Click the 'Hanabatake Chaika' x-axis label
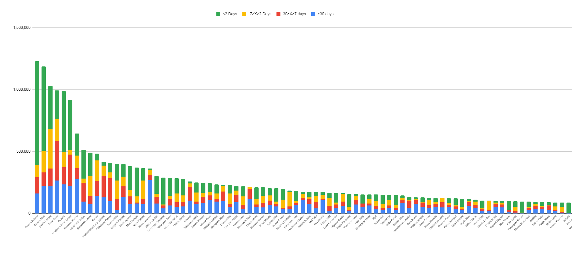The image size is (572, 257). pyautogui.click(x=402, y=224)
